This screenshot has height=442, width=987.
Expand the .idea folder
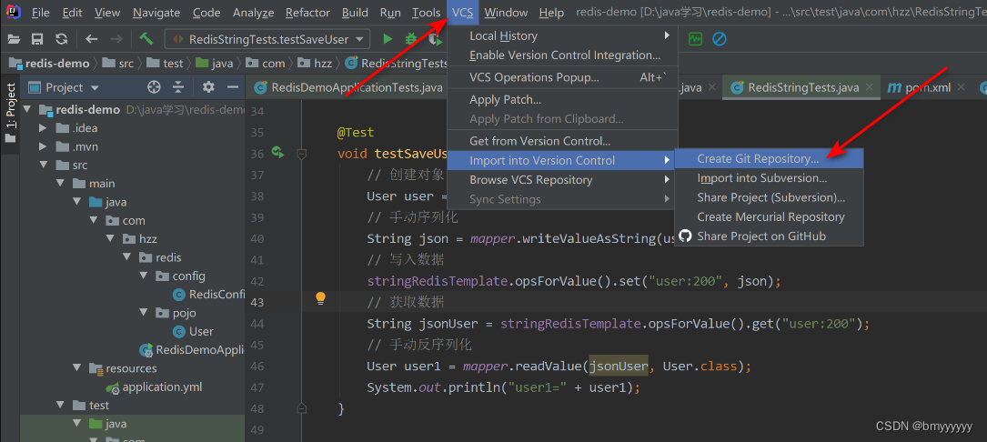pos(44,128)
